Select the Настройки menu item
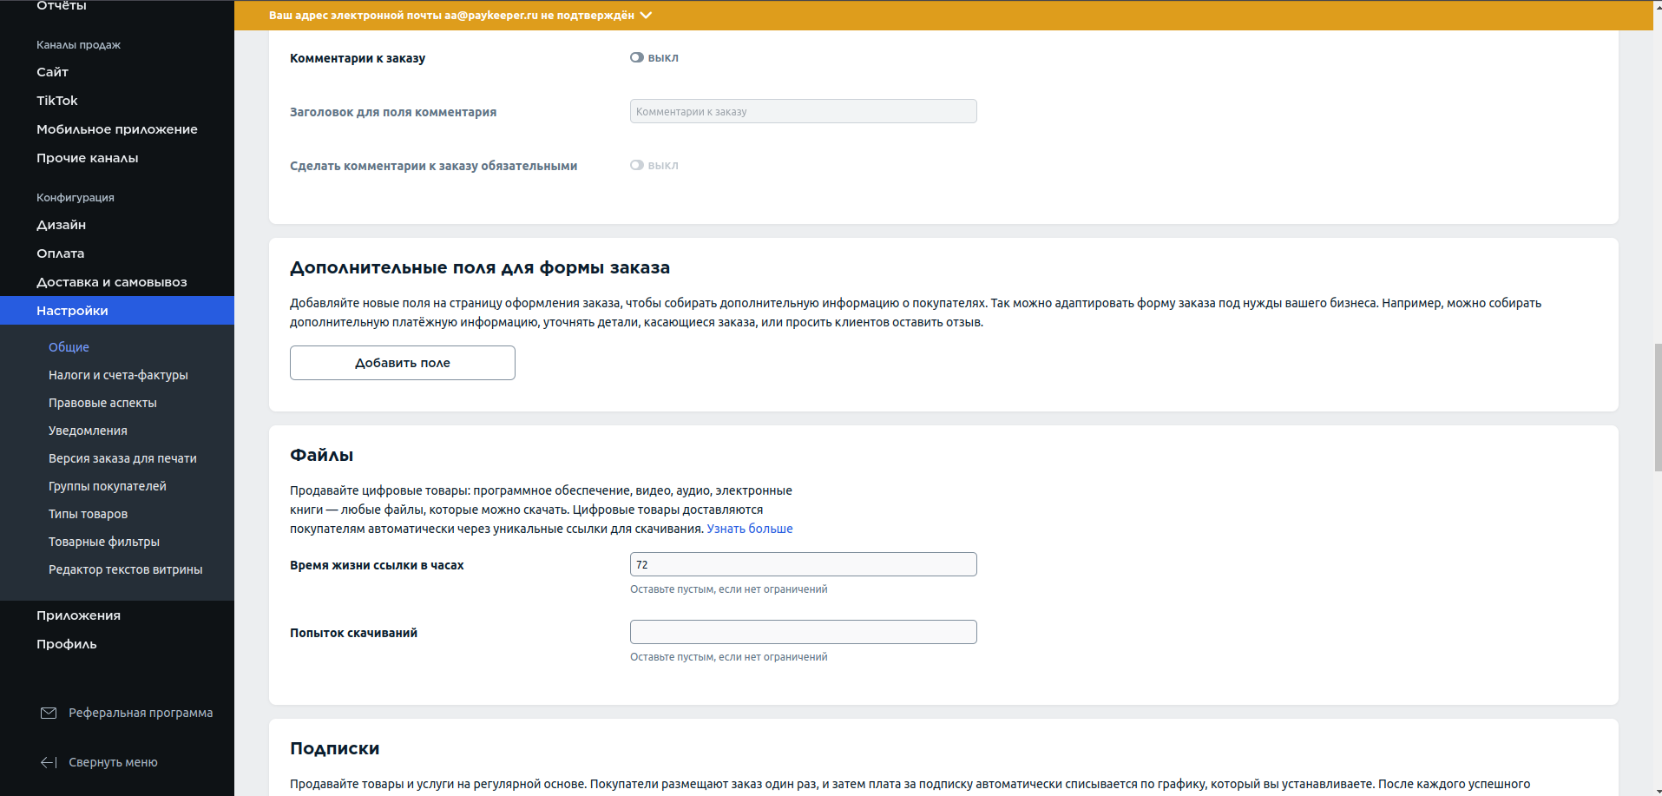 (117, 311)
